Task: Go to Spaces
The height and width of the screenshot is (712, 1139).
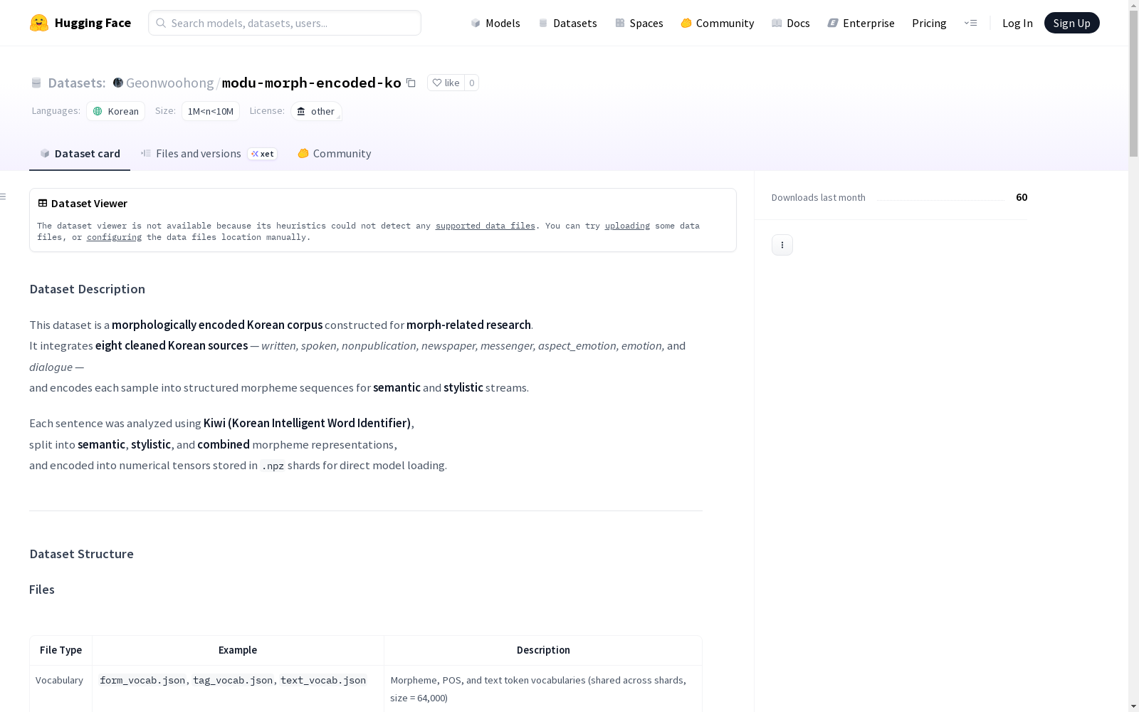Action: click(639, 23)
